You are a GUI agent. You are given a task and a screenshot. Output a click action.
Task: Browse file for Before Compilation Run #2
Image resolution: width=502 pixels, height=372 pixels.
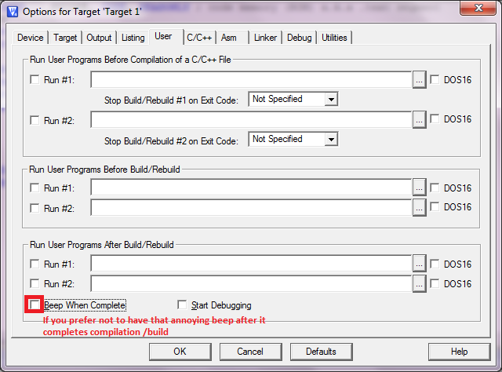click(x=420, y=119)
